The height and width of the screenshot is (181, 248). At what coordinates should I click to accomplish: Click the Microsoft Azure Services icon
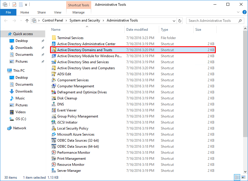pyautogui.click(x=54, y=134)
